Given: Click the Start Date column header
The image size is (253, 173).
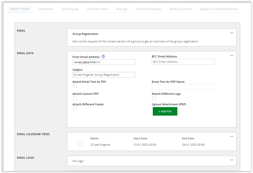Looking at the screenshot, I should pyautogui.click(x=140, y=138).
